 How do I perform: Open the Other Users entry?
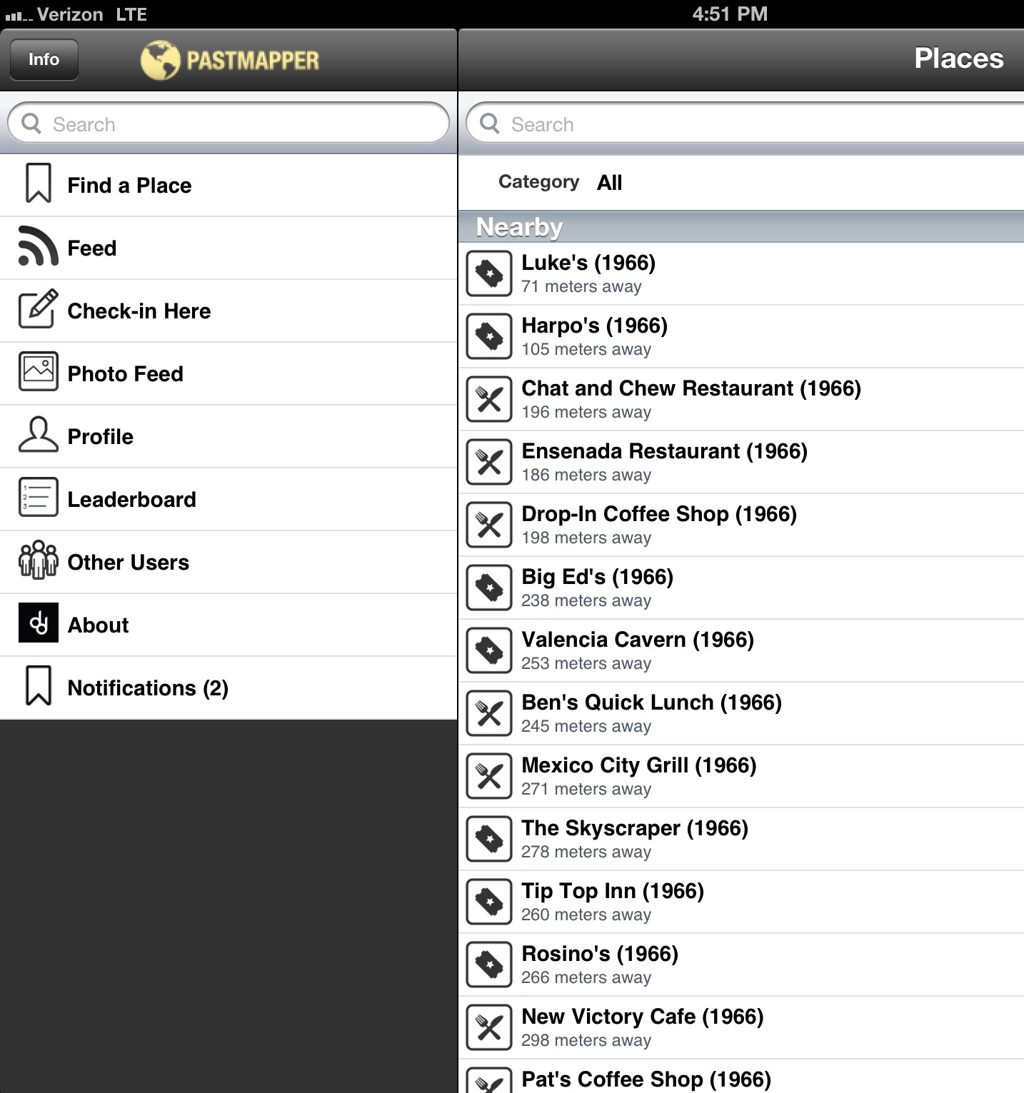coord(229,563)
